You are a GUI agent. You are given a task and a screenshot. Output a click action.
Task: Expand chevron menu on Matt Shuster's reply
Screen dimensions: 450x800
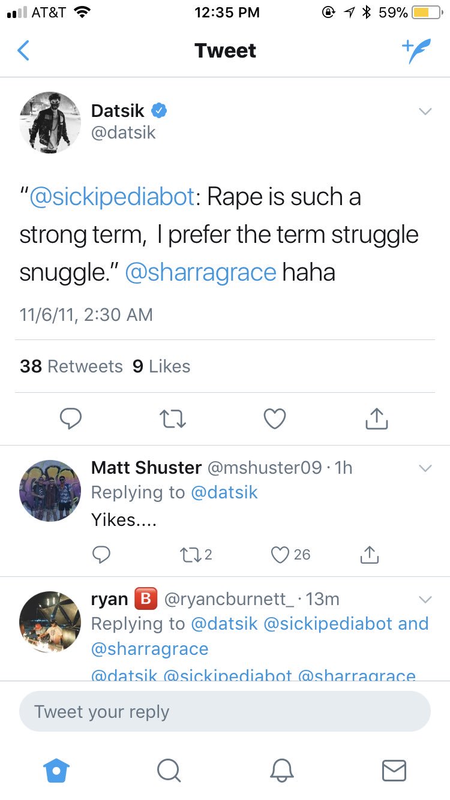(425, 468)
